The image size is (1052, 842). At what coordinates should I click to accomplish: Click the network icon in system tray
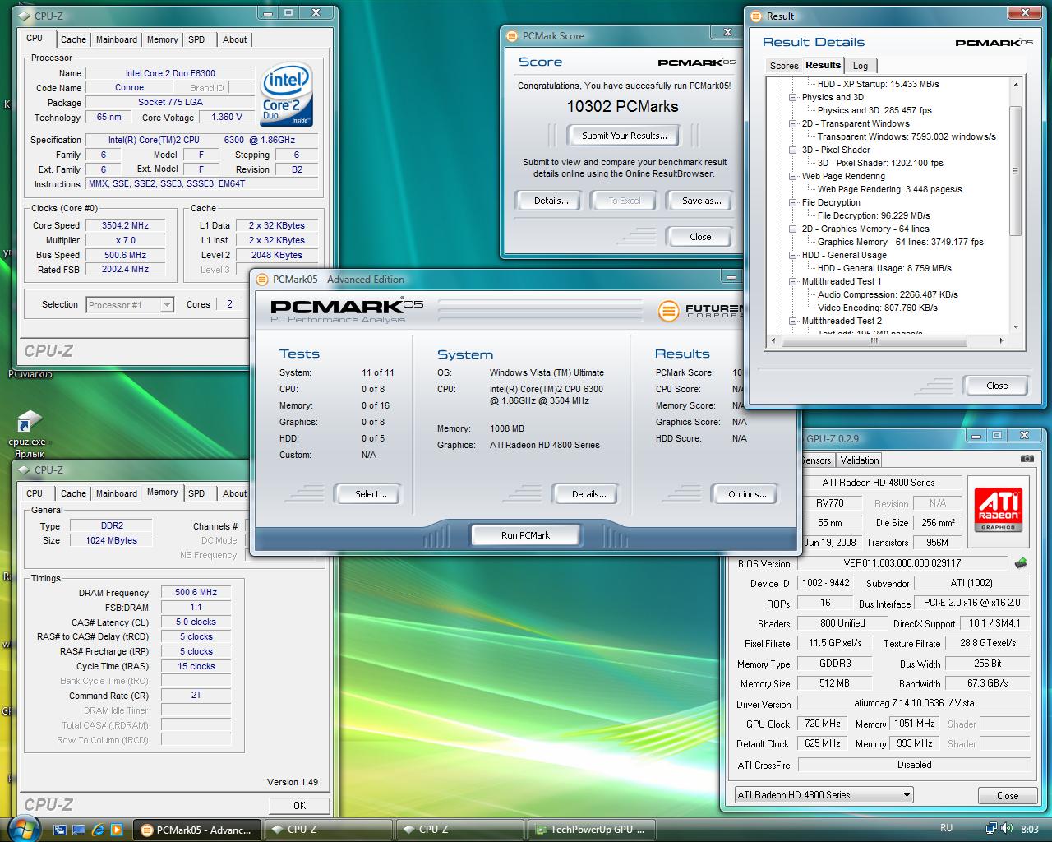click(991, 829)
